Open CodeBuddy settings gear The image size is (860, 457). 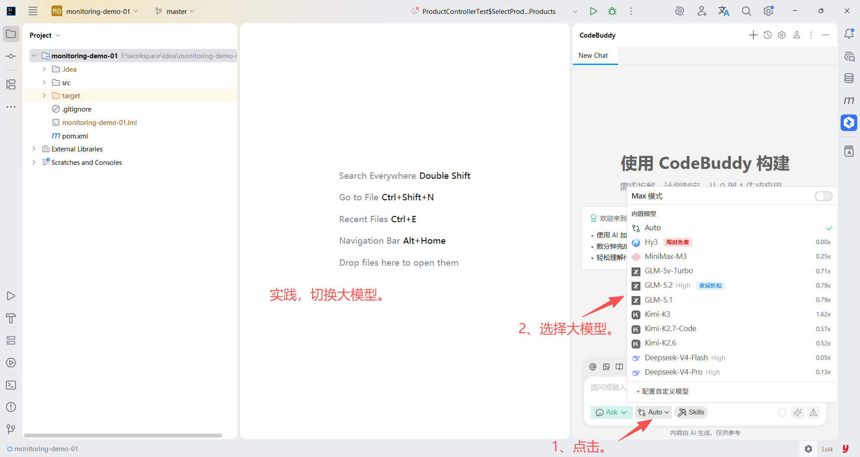point(782,35)
